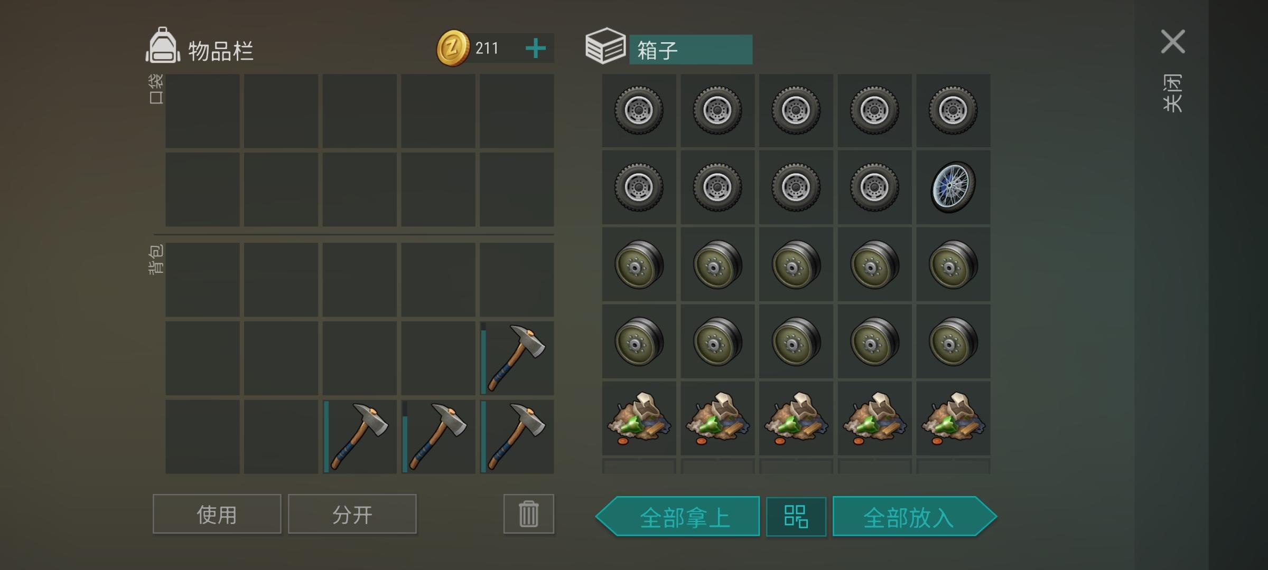
Task: Click the sort grid icon between the transfer buttons
Action: (796, 516)
